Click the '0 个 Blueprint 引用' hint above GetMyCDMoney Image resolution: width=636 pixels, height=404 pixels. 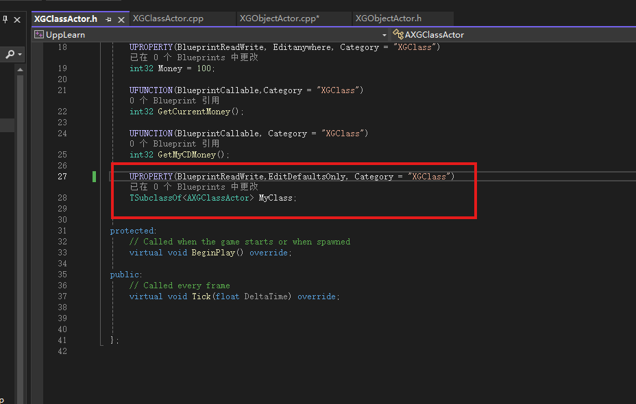[x=174, y=144]
